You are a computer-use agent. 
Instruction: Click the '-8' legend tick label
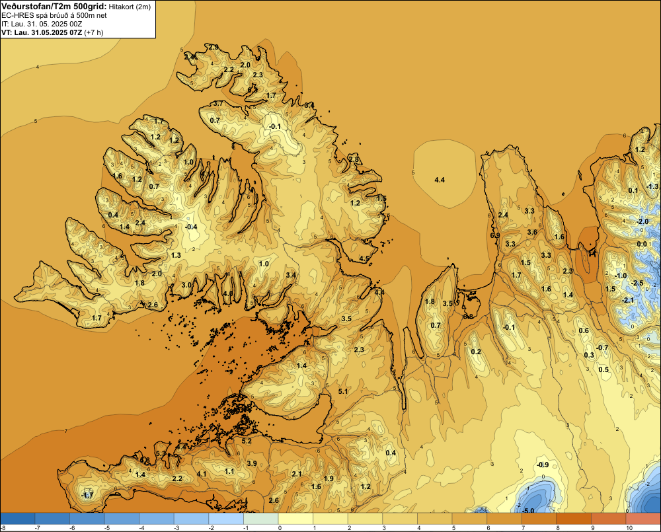tap(3, 528)
